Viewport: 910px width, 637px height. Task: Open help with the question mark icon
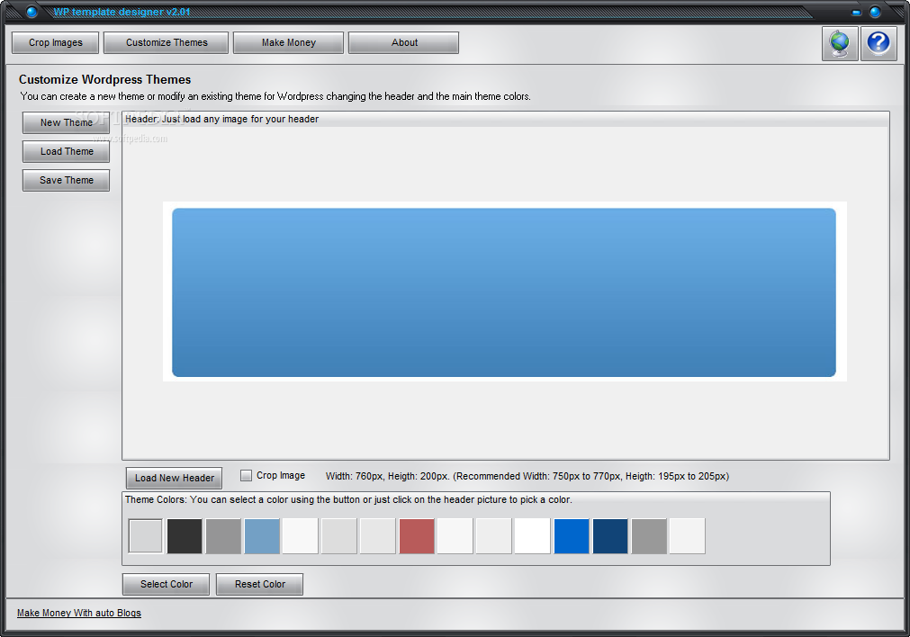click(x=878, y=43)
